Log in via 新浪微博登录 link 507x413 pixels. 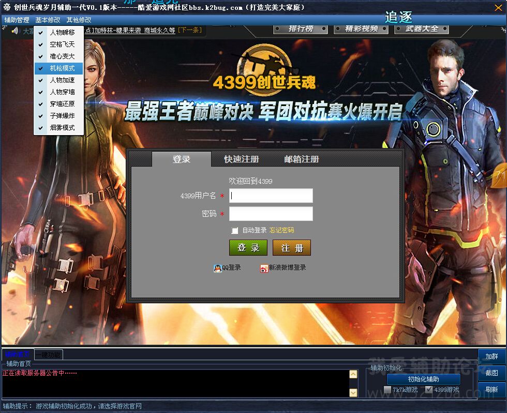(287, 268)
